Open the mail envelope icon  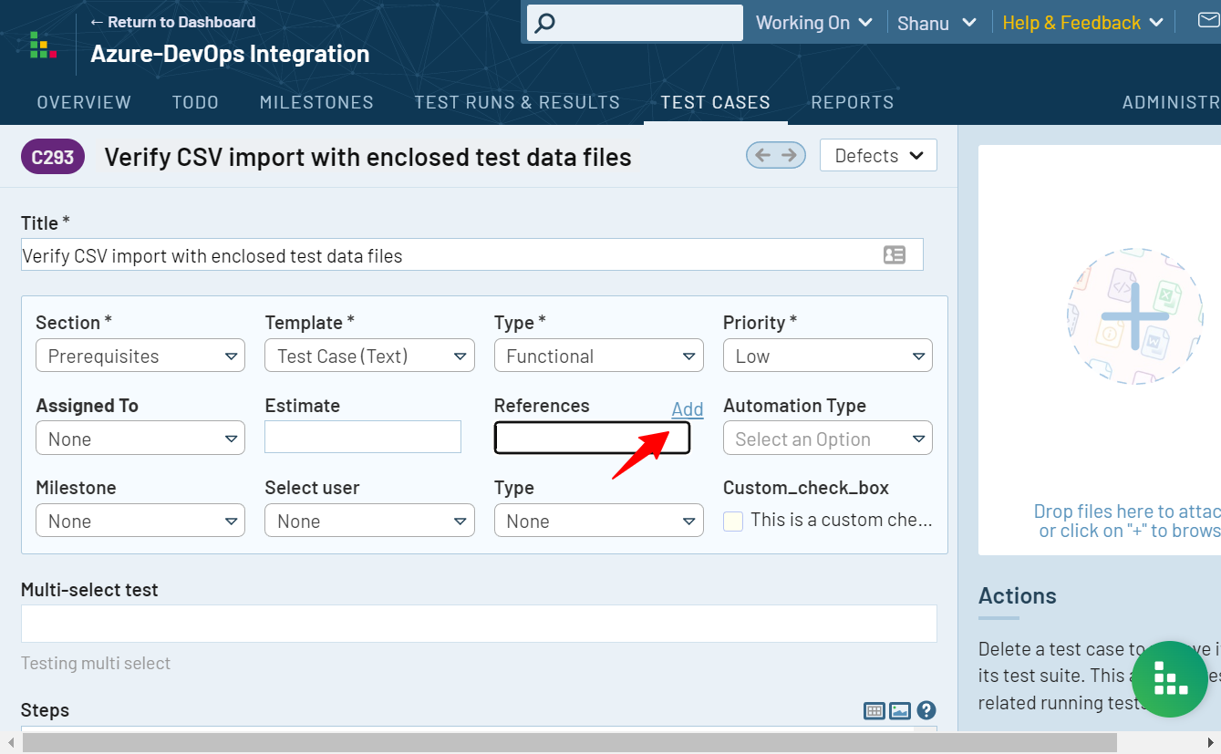tap(1208, 21)
